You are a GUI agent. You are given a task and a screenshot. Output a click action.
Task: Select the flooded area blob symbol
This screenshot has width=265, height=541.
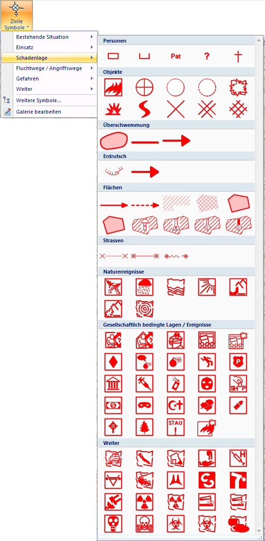(x=114, y=141)
